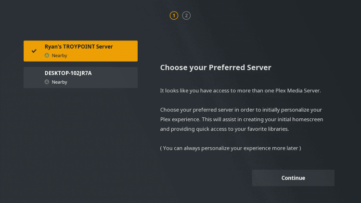The image size is (361, 203).
Task: Click the 'You can always personalize' note
Action: coord(231,148)
